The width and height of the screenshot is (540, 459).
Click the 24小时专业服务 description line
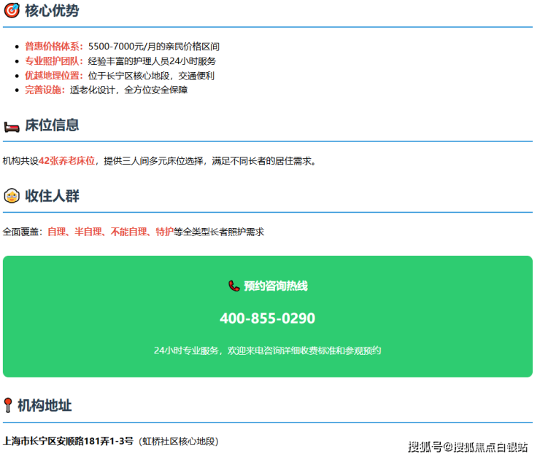(x=267, y=350)
